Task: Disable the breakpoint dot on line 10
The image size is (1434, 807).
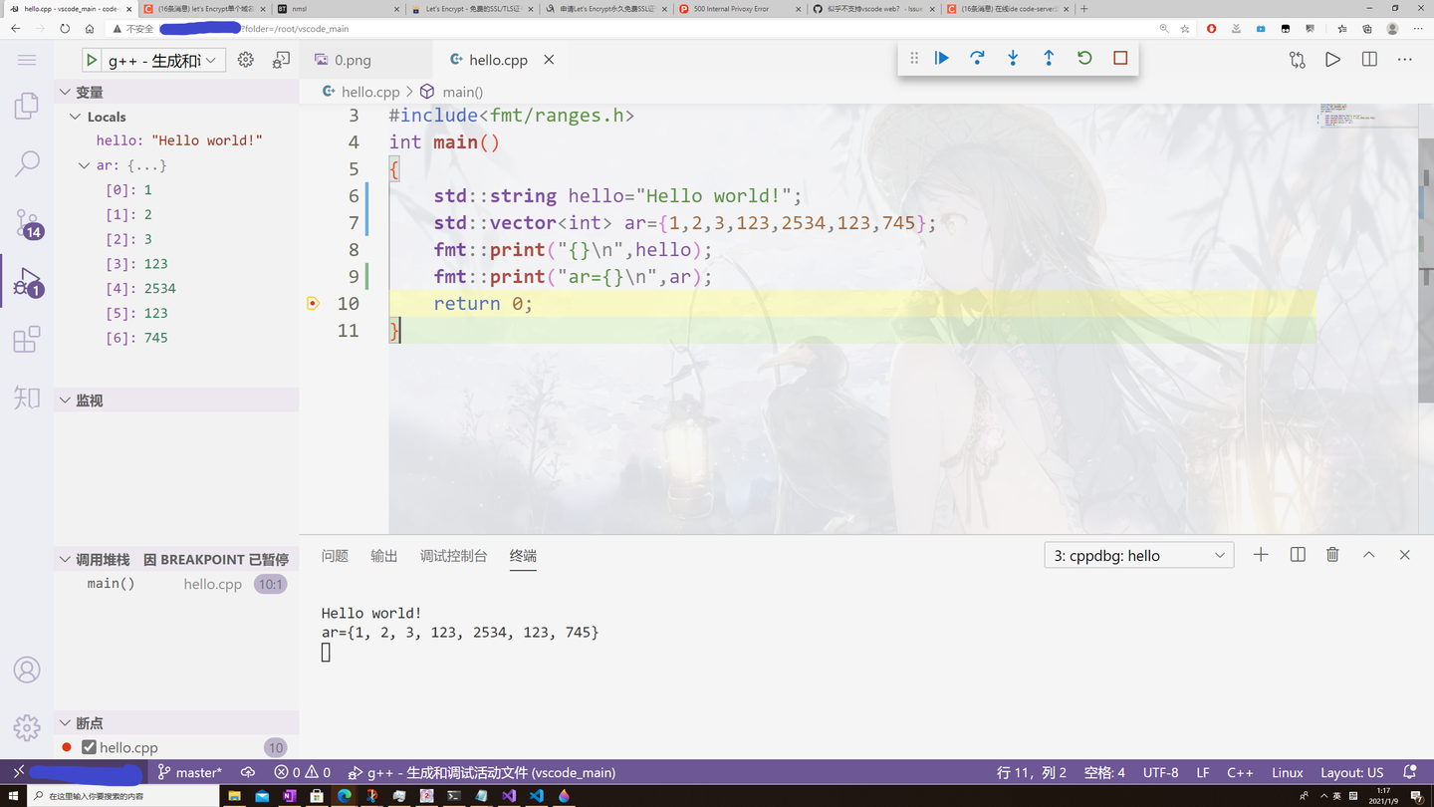Action: (312, 303)
